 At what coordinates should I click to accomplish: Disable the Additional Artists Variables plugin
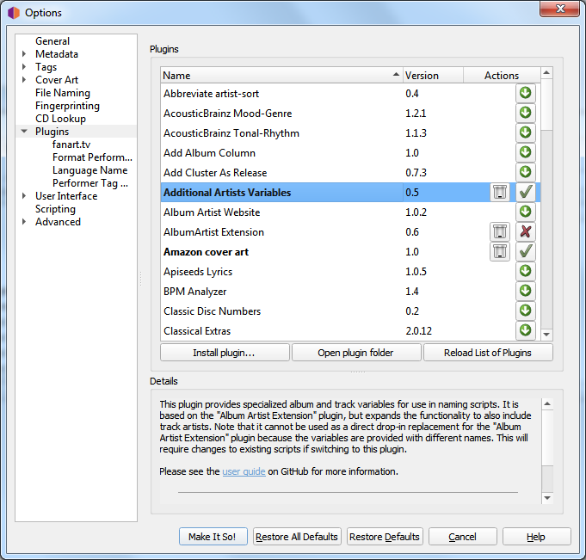(525, 192)
